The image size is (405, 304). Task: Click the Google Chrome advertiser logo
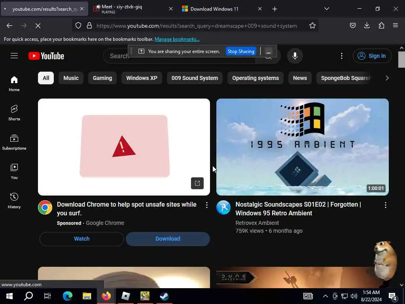tap(45, 207)
